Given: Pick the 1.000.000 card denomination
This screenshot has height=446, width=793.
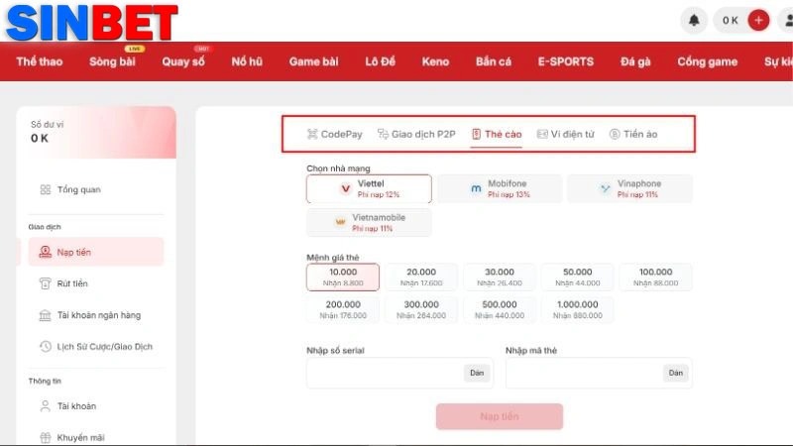Looking at the screenshot, I should point(577,309).
